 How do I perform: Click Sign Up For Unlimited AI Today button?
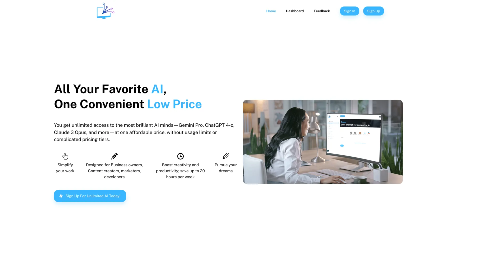pyautogui.click(x=90, y=196)
